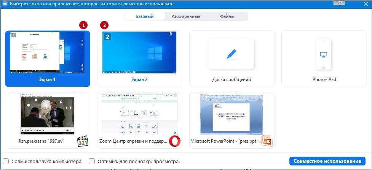
Task: Enable computer sound sharing checkbox
Action: pyautogui.click(x=6, y=161)
